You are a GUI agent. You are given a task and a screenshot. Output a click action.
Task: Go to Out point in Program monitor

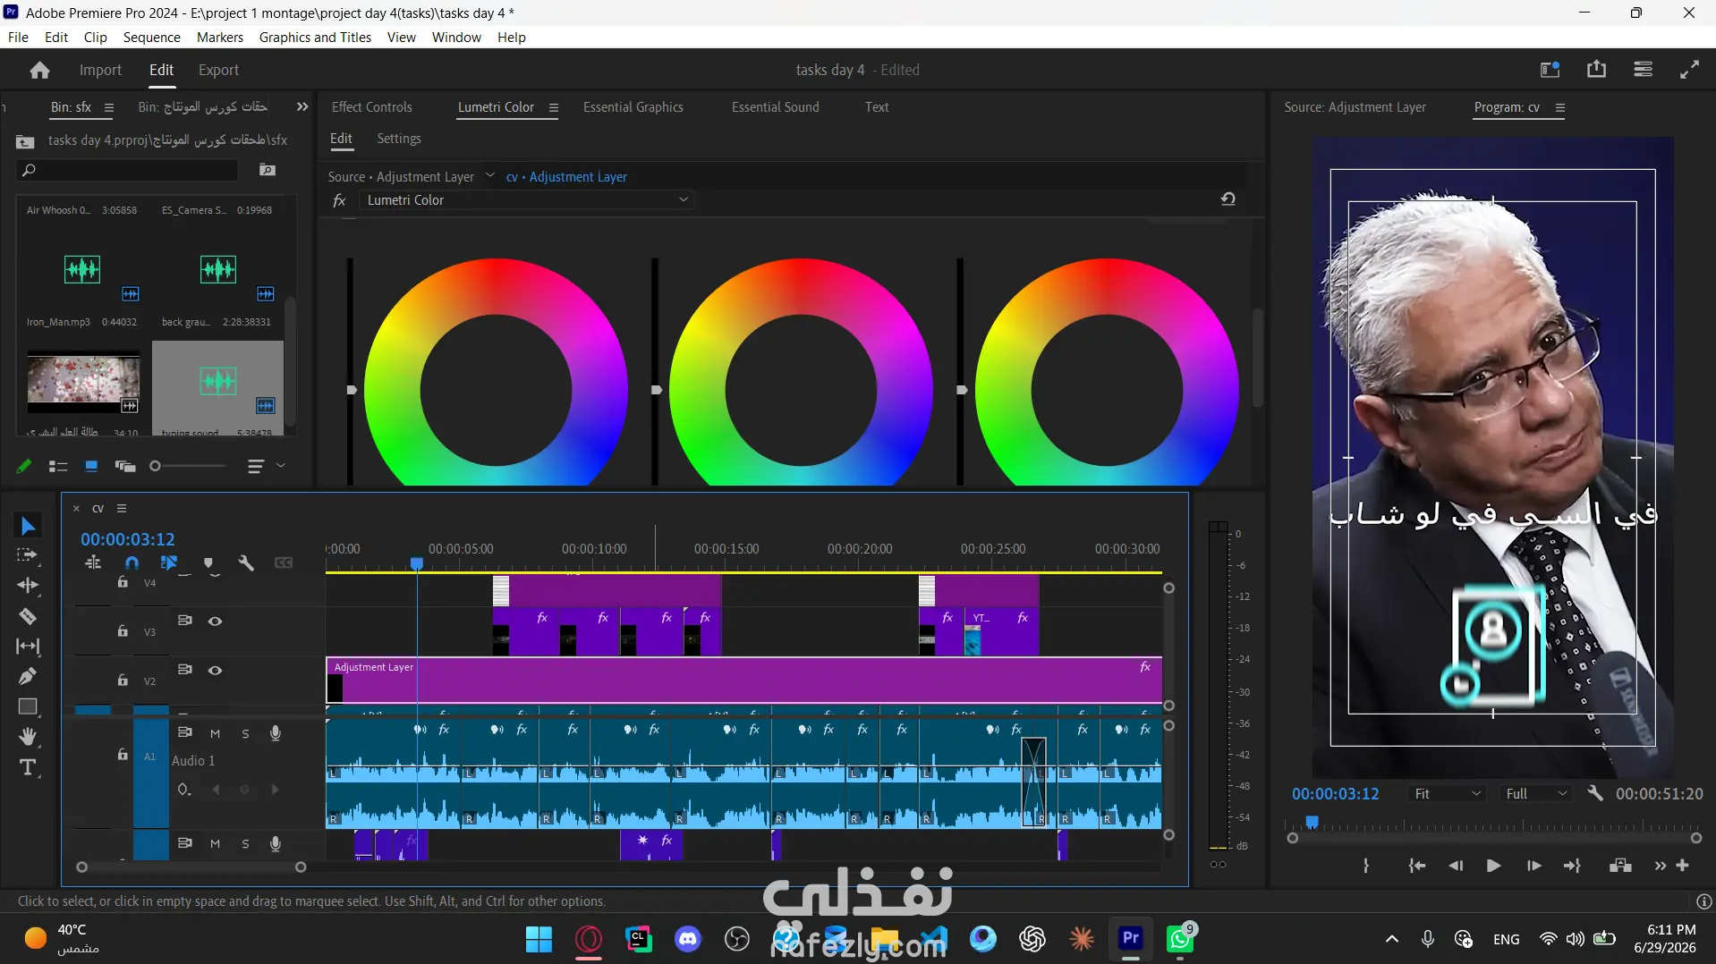coord(1572,866)
